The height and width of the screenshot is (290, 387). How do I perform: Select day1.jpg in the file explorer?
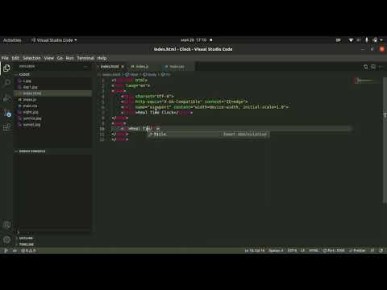(53, 87)
